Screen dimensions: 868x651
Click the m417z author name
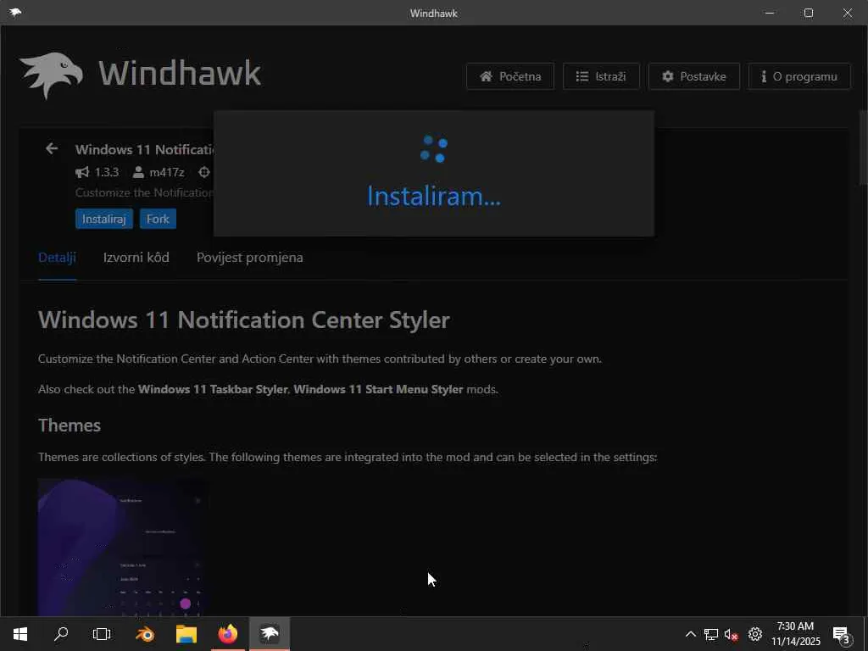point(167,172)
